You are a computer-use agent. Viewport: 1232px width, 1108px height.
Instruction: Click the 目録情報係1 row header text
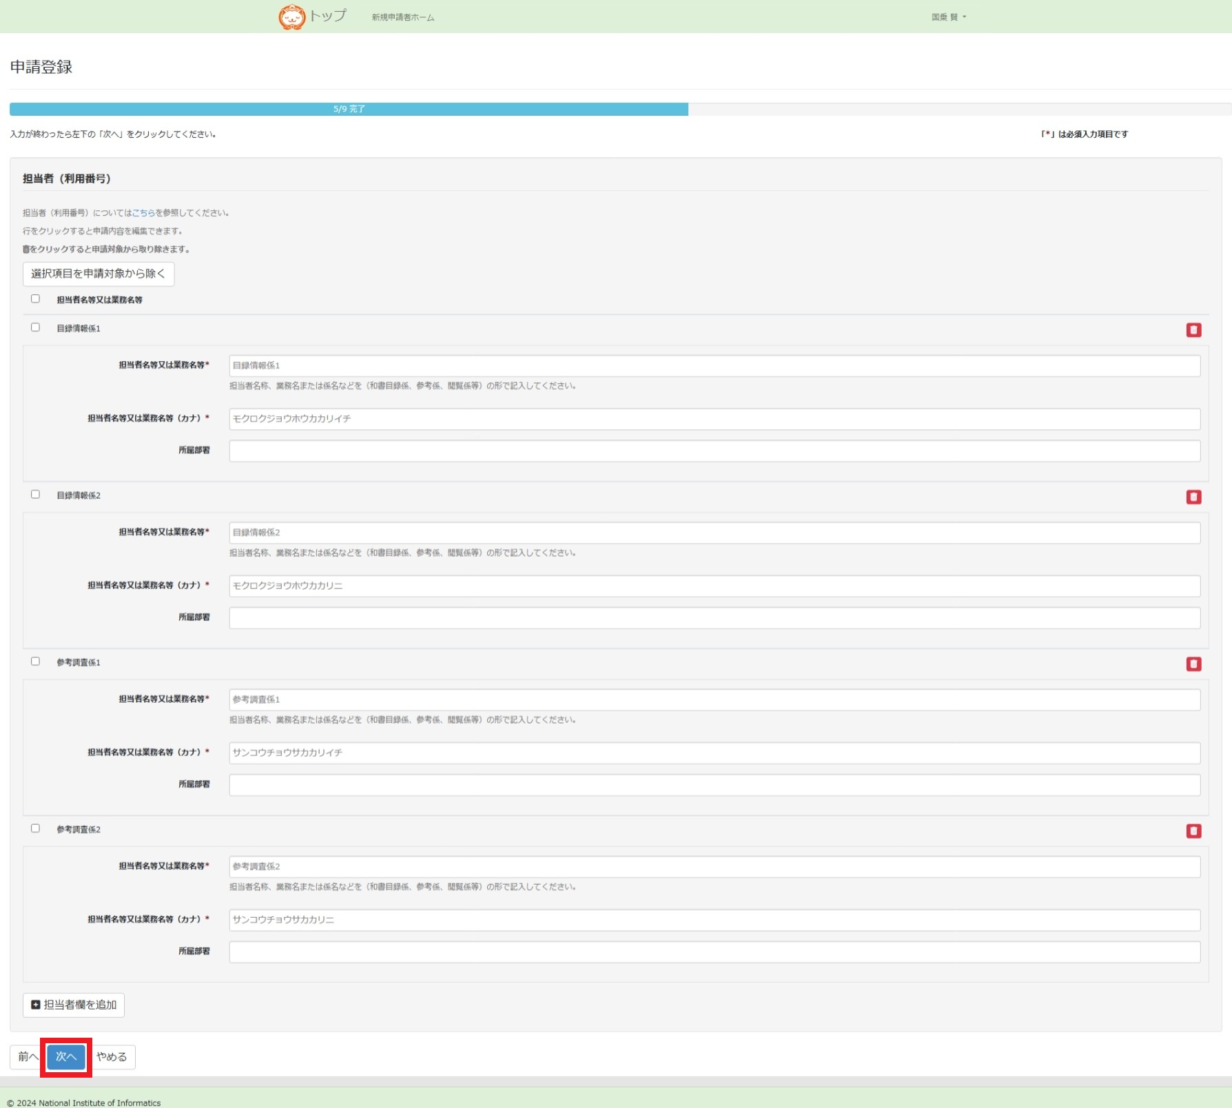tap(79, 329)
